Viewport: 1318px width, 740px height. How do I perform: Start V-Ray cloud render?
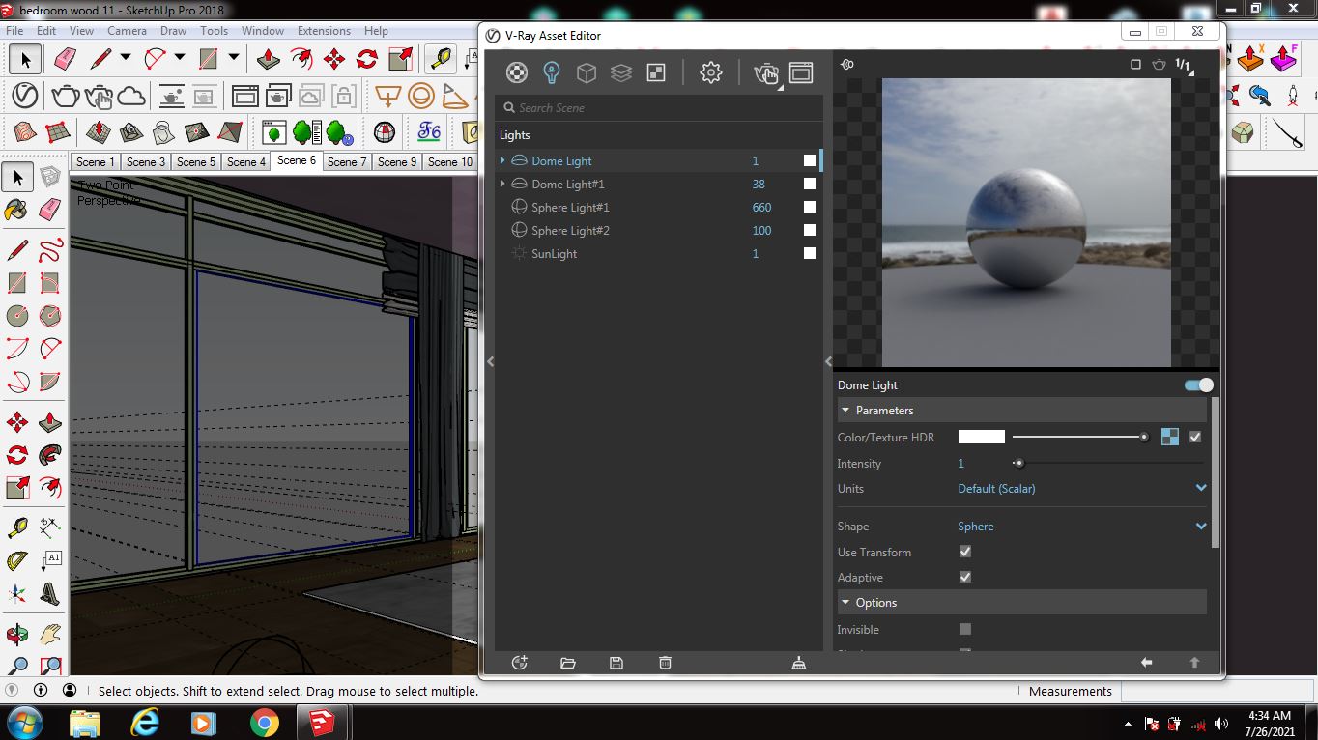click(130, 97)
